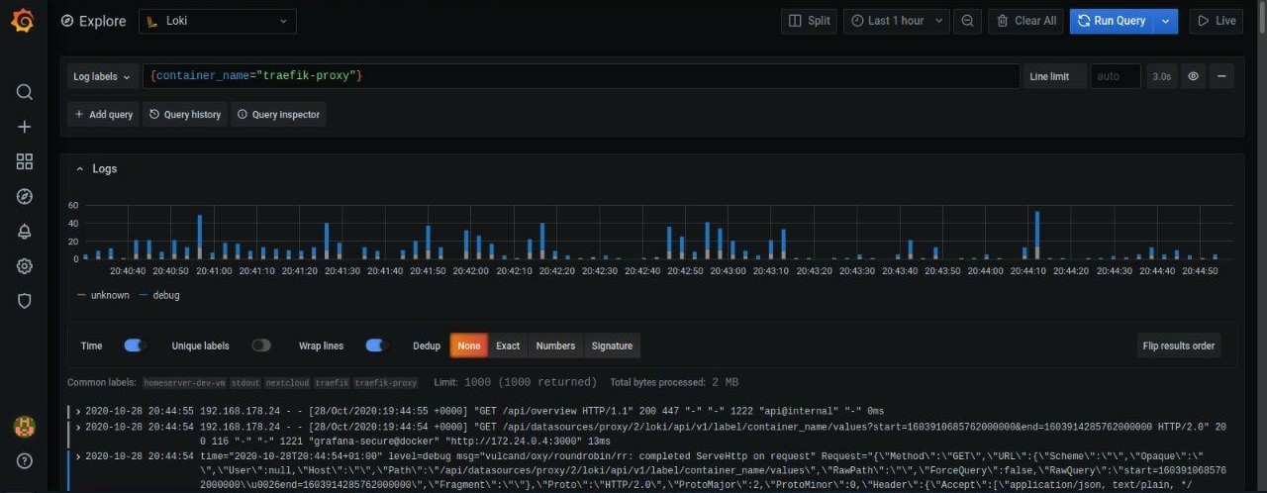Open the Explore compass icon in sidebar

point(25,196)
